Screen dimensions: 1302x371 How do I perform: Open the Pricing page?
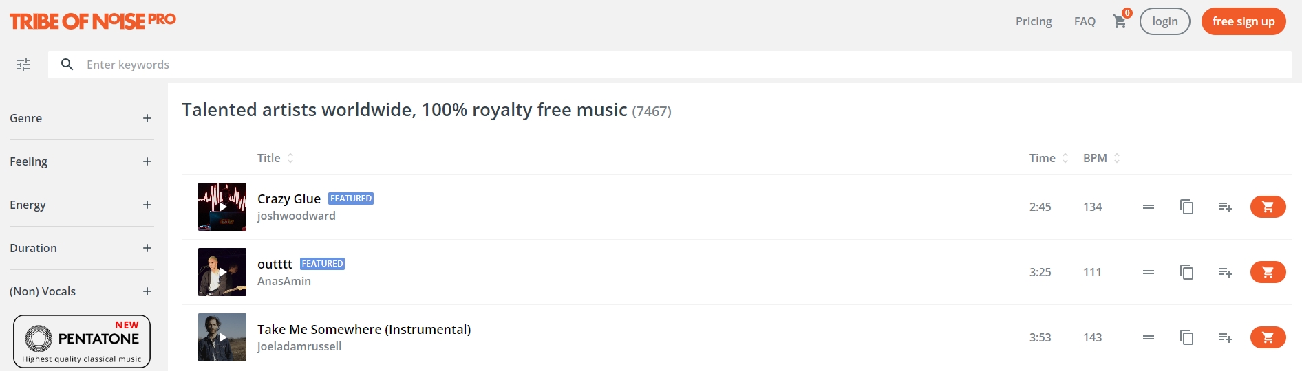point(1034,21)
